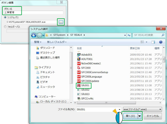This screenshot has height=124, width=167.
Task: Click the back navigation arrow
Action: point(34,35)
